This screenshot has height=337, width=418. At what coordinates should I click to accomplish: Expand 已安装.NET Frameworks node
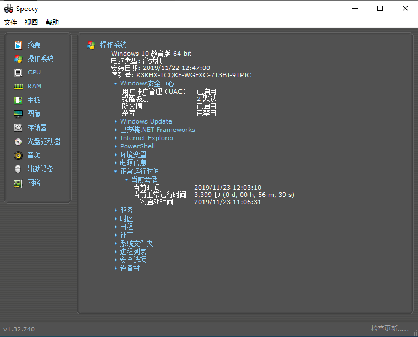click(116, 130)
